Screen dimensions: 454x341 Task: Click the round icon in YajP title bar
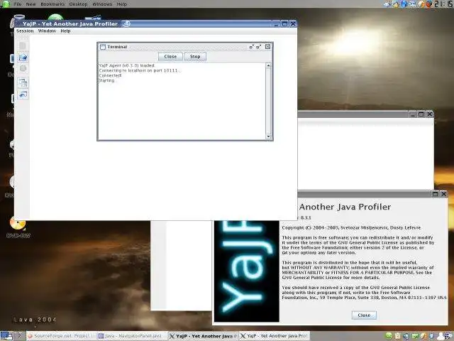pos(126,23)
